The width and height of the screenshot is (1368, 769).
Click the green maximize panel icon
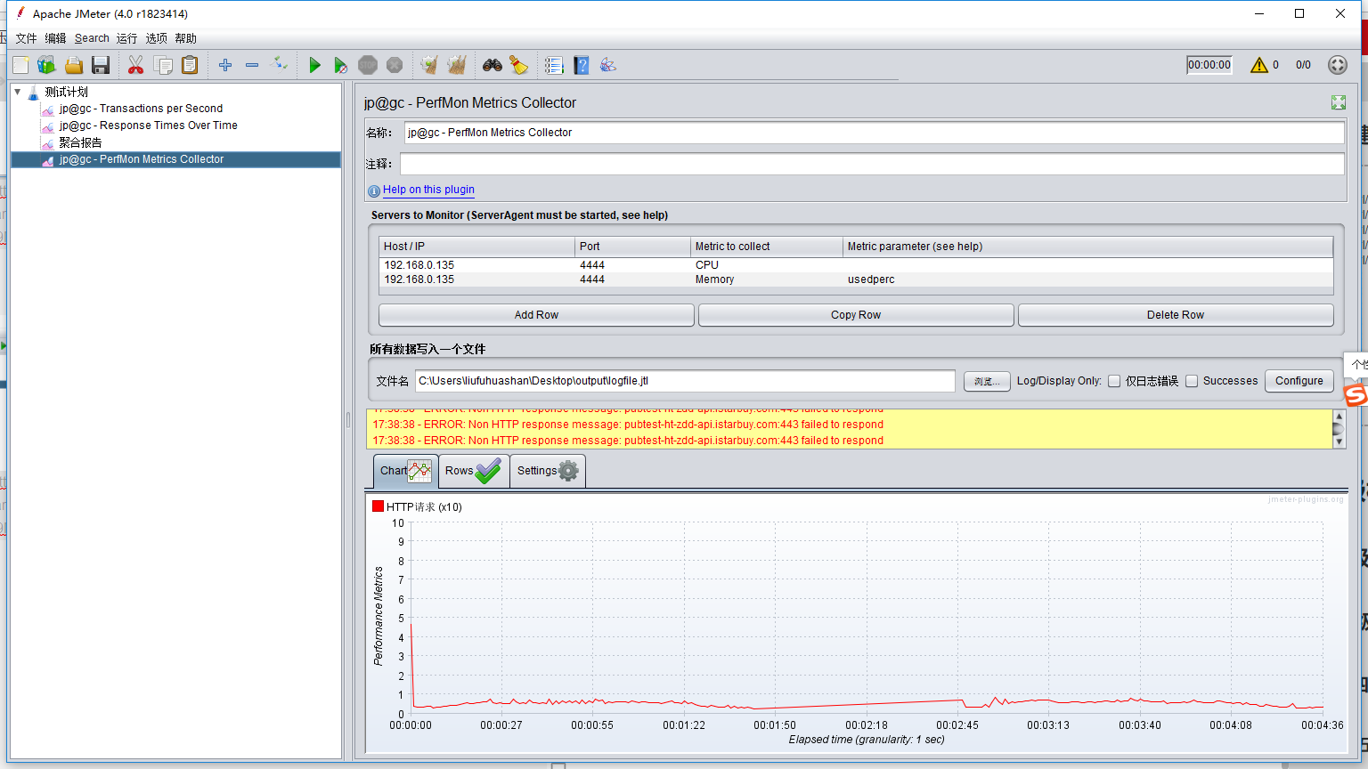[x=1339, y=102]
